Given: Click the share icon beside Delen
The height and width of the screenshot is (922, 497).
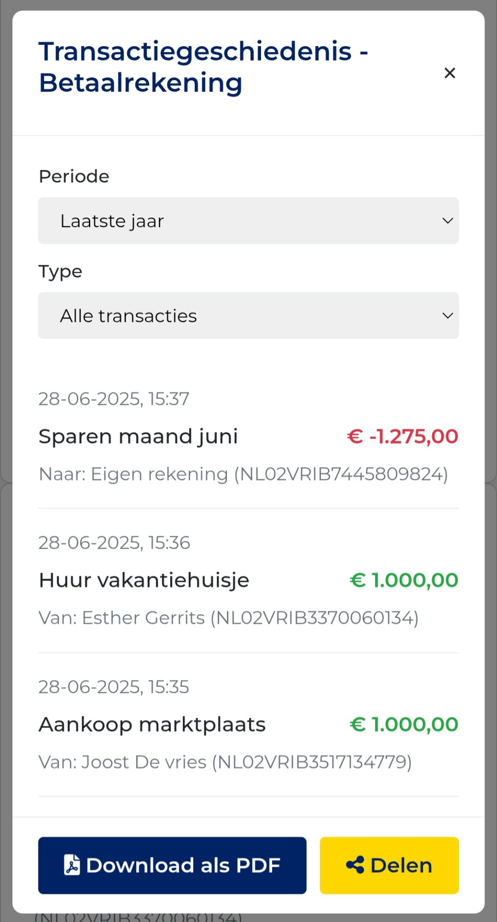Looking at the screenshot, I should click(355, 865).
